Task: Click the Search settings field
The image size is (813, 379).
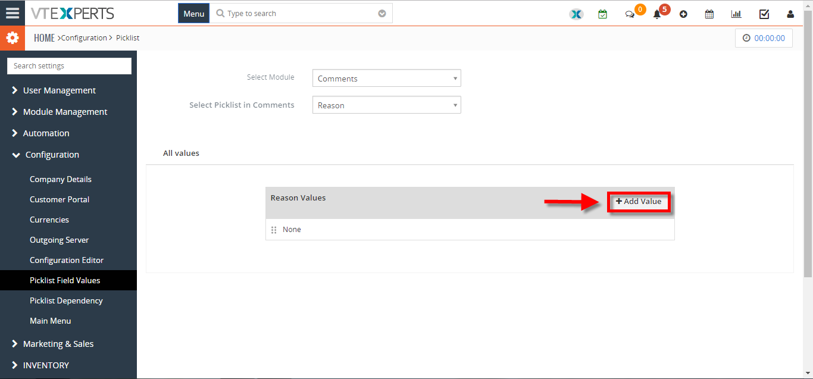Action: point(69,66)
